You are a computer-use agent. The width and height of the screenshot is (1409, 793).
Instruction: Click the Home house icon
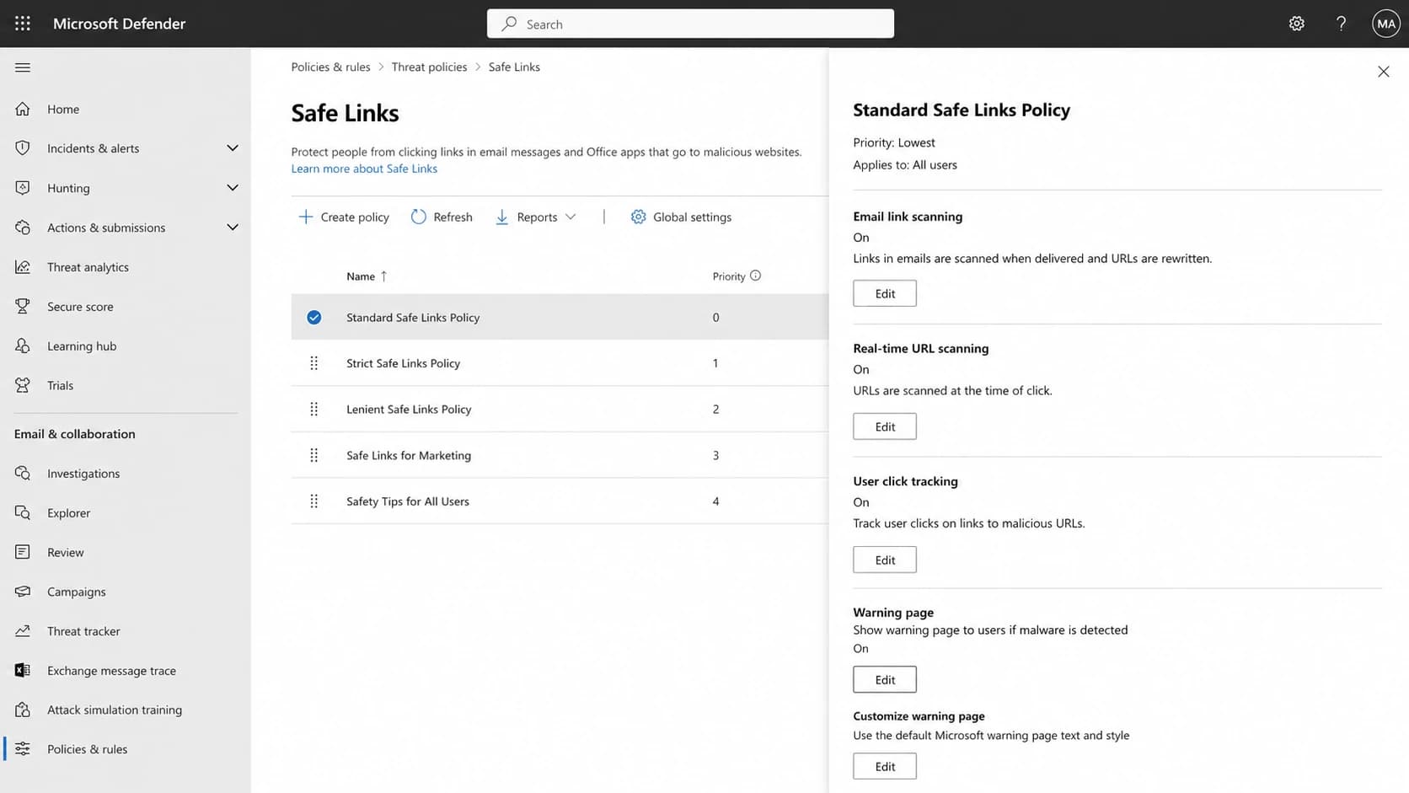point(23,109)
